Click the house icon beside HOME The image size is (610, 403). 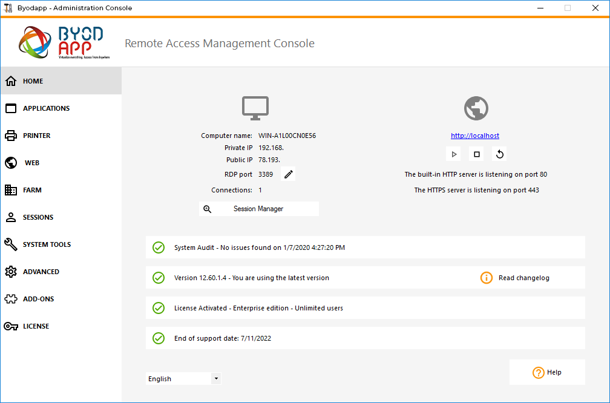[11, 81]
